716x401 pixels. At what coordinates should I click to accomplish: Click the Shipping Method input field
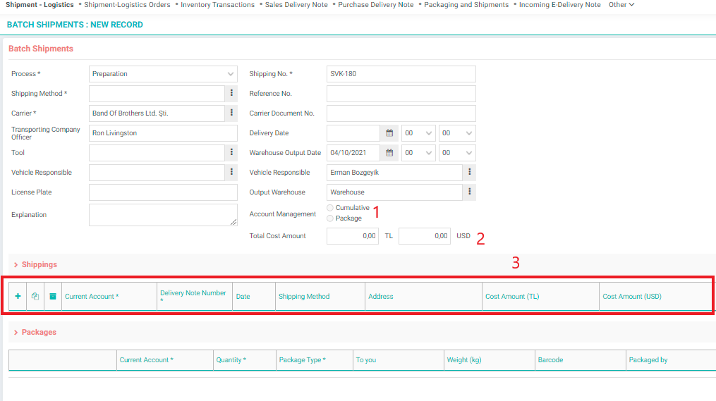157,94
